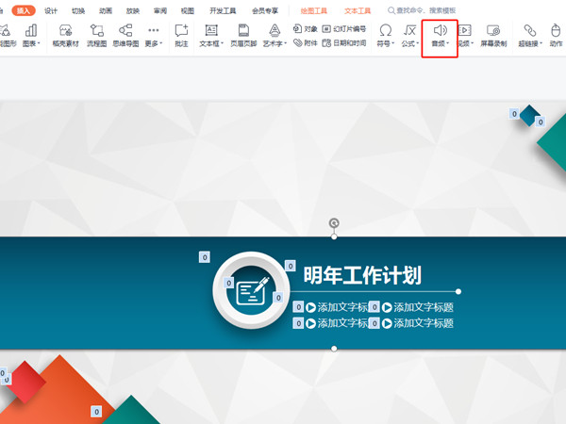Open the 符号 symbol dropdown
Screen dimensions: 566x424
point(385,43)
